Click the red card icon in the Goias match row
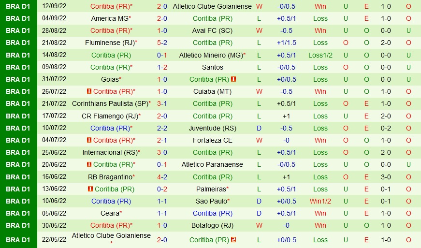 tap(233, 79)
